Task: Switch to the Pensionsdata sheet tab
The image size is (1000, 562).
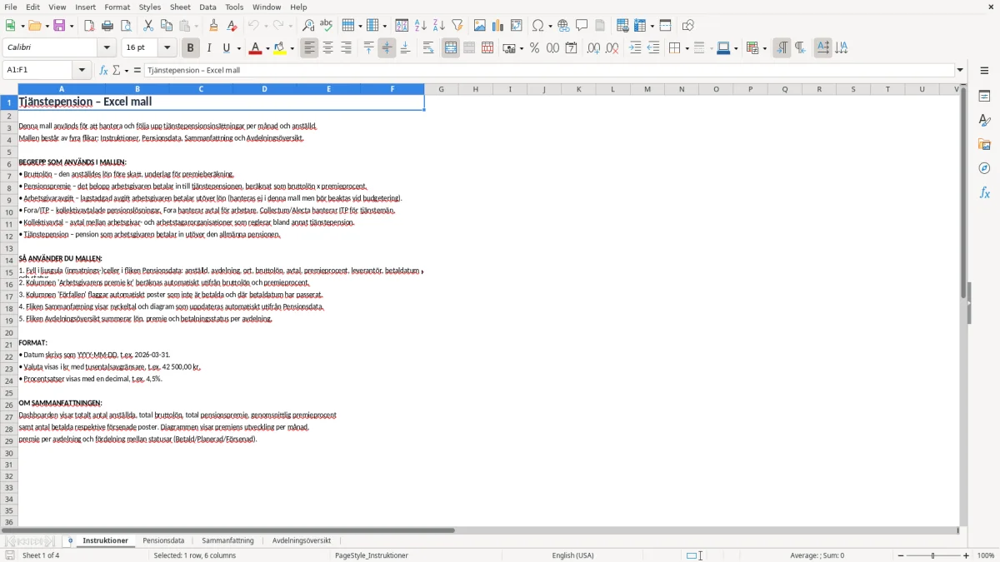Action: [x=163, y=540]
